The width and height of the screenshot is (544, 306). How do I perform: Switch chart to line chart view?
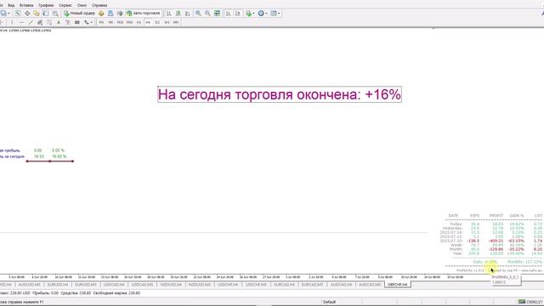coord(188,14)
